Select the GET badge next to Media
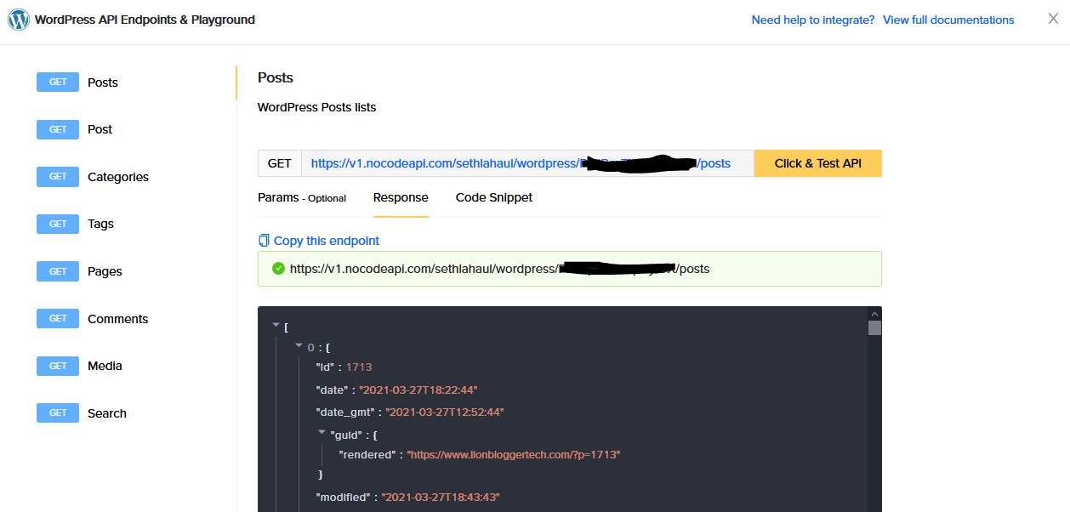This screenshot has height=512, width=1070. [x=57, y=366]
